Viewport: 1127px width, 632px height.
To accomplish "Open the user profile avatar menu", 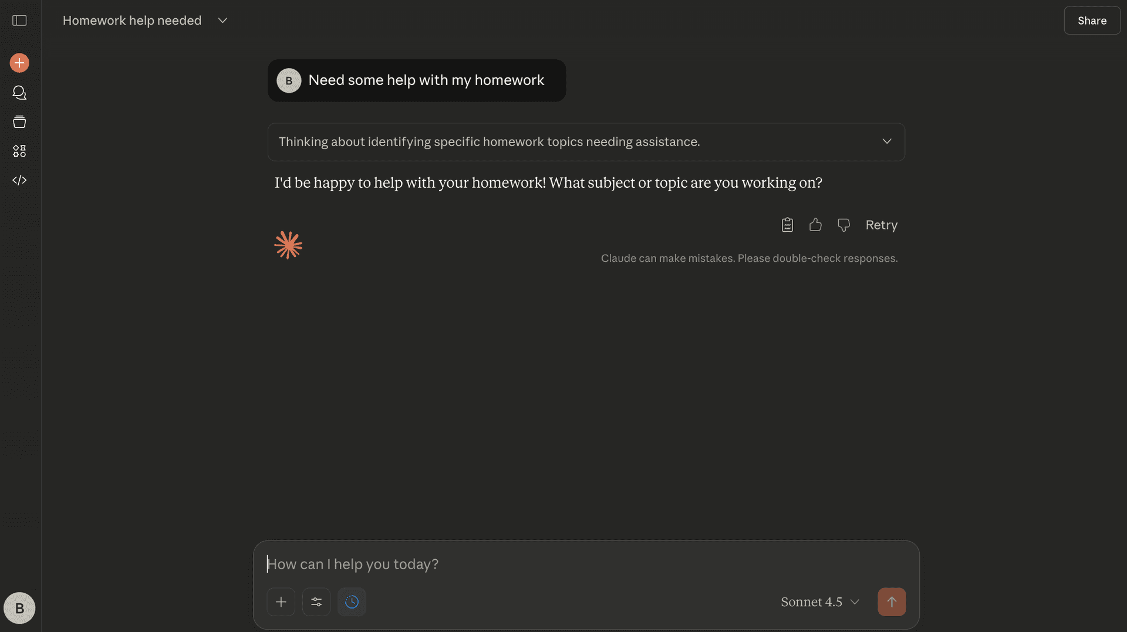I will coord(19,608).
